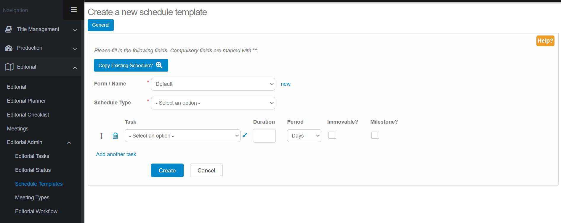Click the Title Management book icon

(9, 29)
